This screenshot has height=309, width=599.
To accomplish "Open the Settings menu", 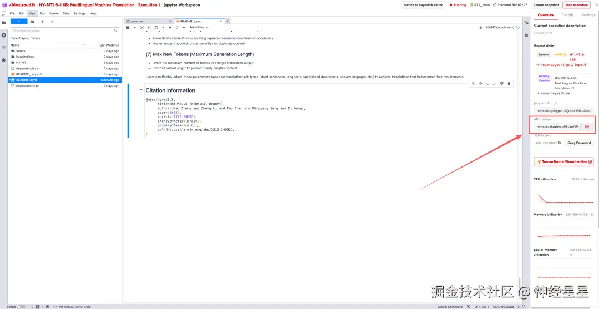I will (x=79, y=13).
